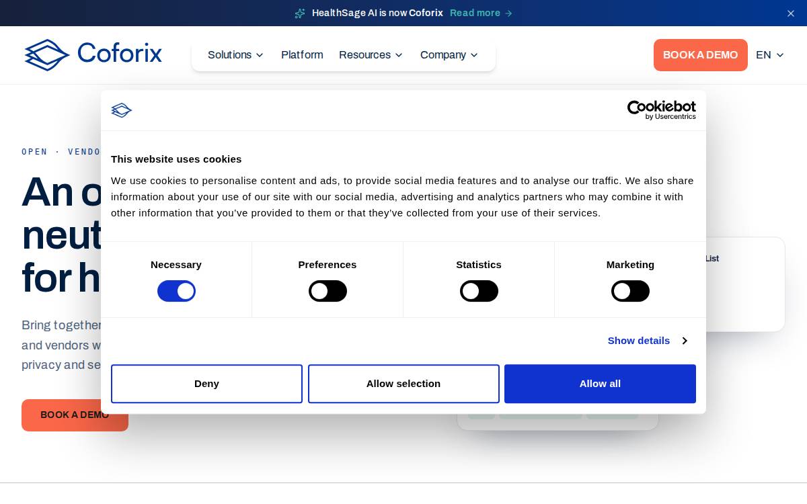This screenshot has width=807, height=504.
Task: Click Allow selection button
Action: click(x=403, y=384)
